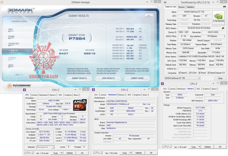Click the Futuremark logo icon

point(10,86)
